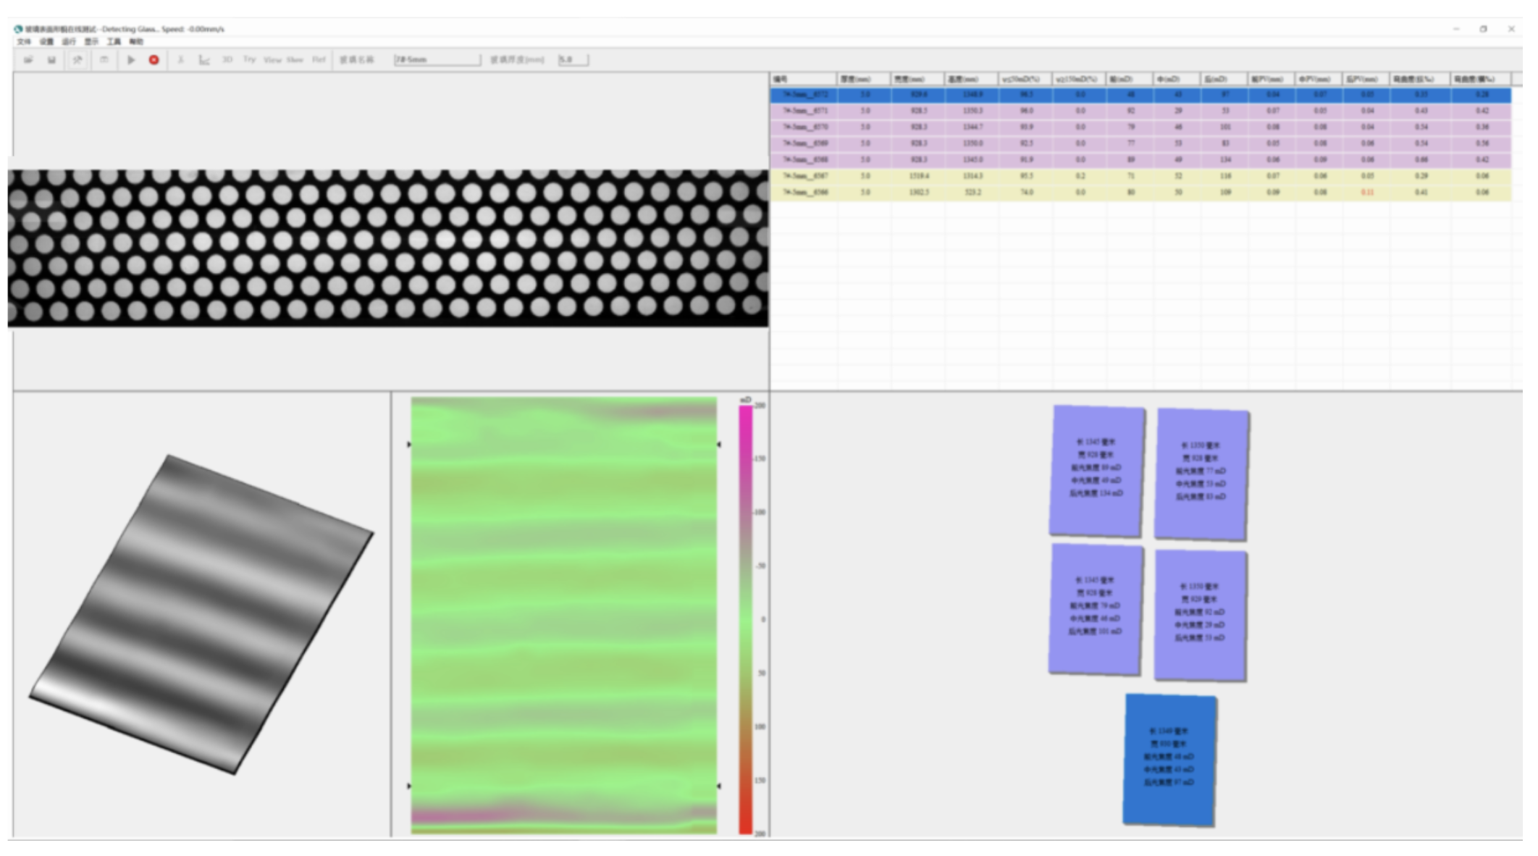
Task: Select table row 7#-5mm__6567
Action: (x=1140, y=176)
